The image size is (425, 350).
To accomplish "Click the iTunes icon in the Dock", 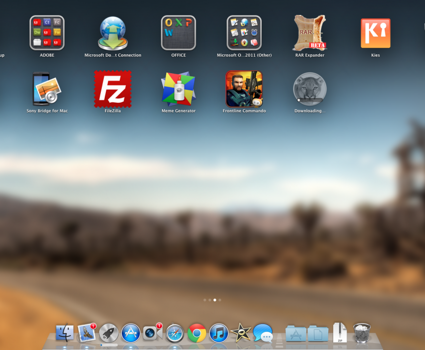I will [x=218, y=333].
